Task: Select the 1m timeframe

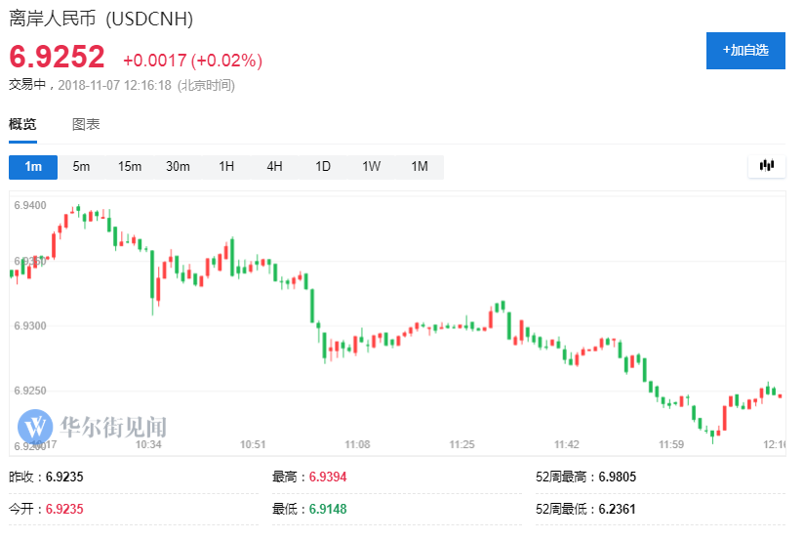Action: [33, 166]
